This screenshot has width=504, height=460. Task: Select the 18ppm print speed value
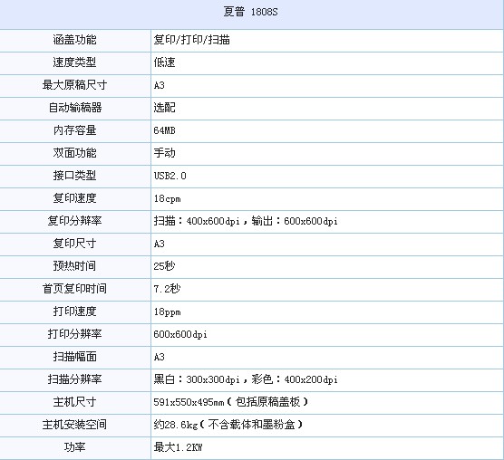coord(167,311)
